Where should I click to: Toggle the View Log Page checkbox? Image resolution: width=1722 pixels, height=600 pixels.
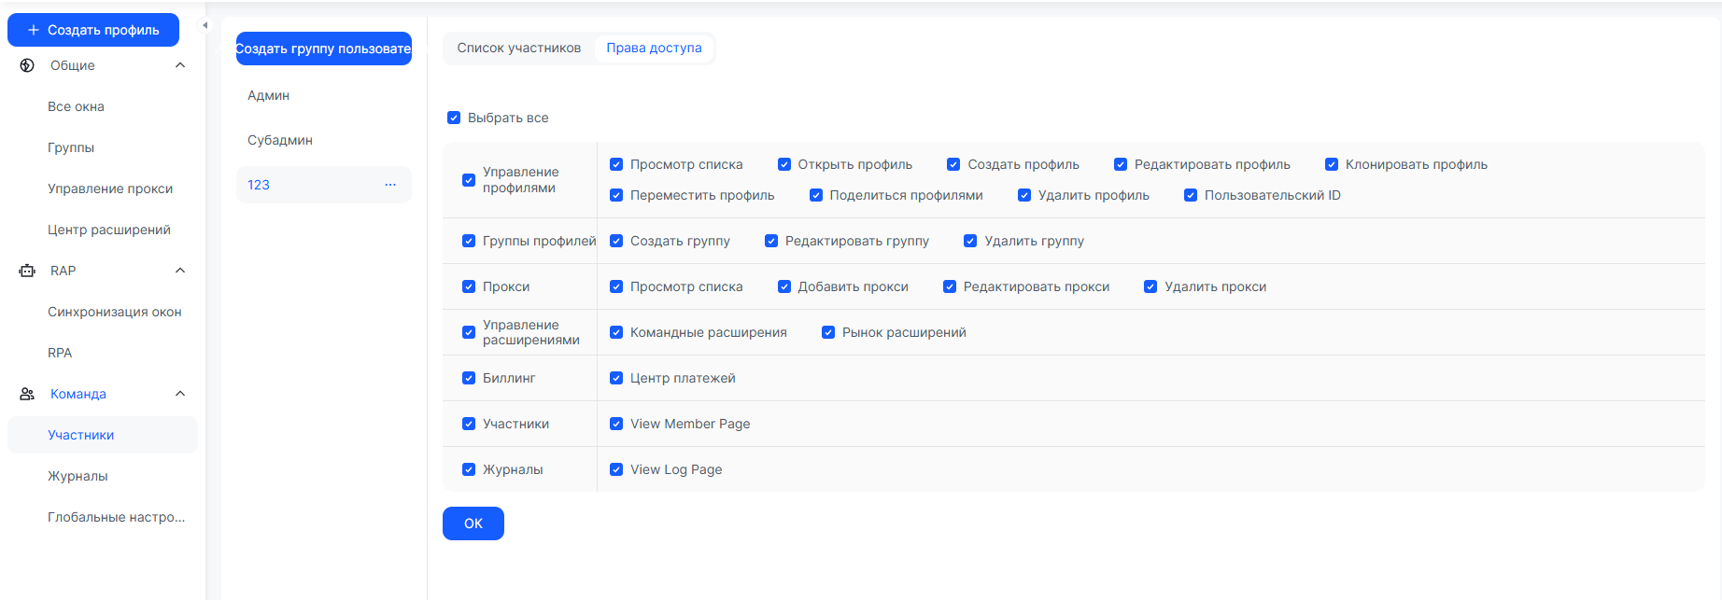[x=616, y=469]
